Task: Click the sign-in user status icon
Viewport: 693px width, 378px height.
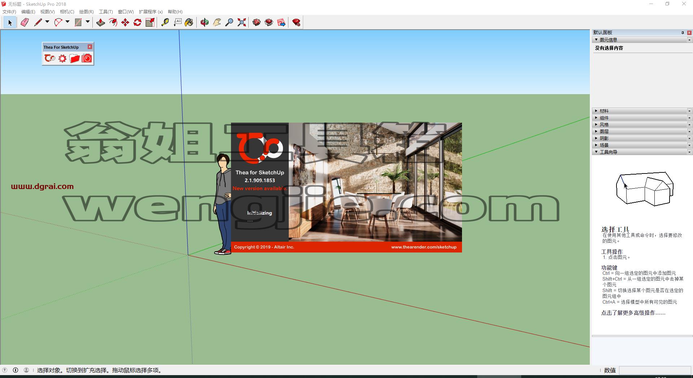Action: point(26,370)
